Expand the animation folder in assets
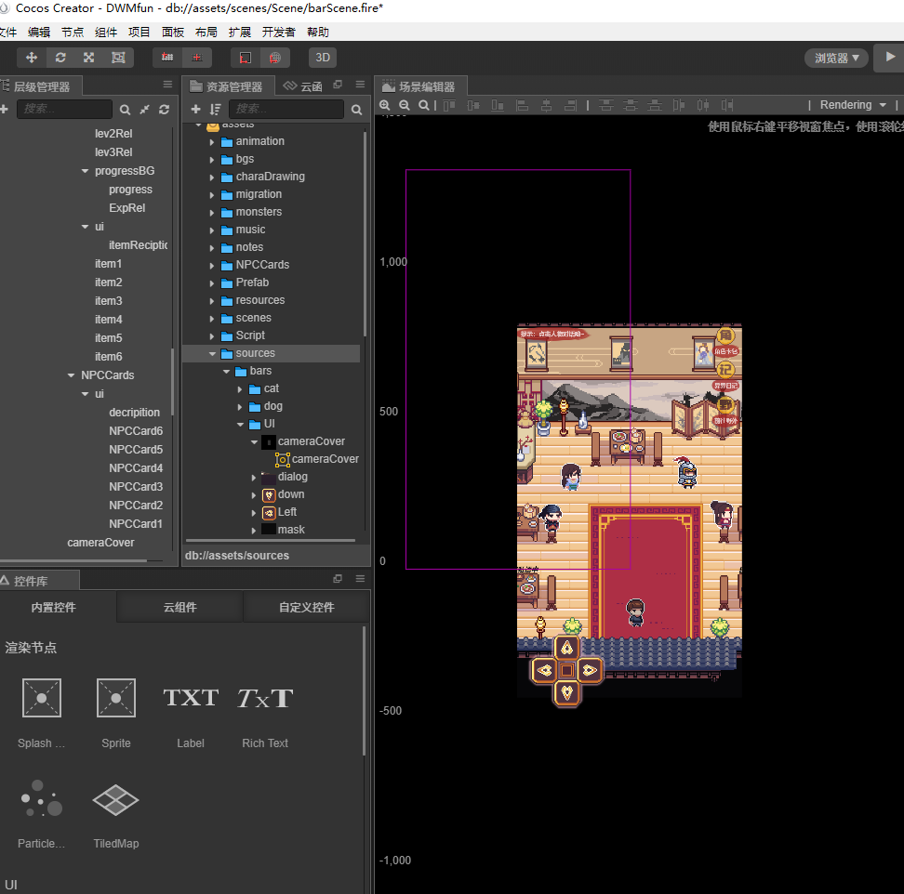904x894 pixels. [212, 141]
